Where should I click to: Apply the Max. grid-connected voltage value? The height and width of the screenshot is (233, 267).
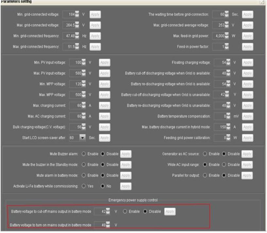pos(95,25)
